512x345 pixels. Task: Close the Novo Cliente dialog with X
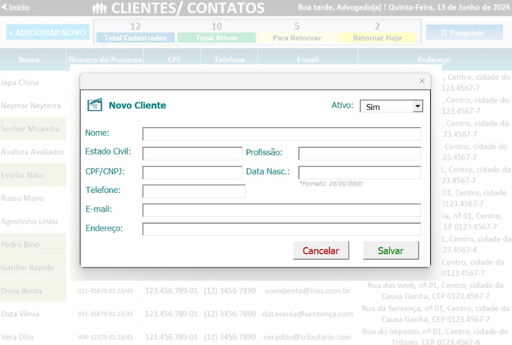[422, 81]
